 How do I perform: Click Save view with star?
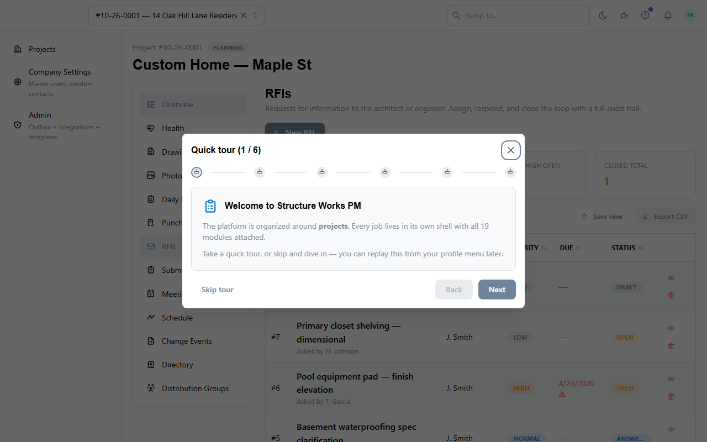[x=602, y=217]
